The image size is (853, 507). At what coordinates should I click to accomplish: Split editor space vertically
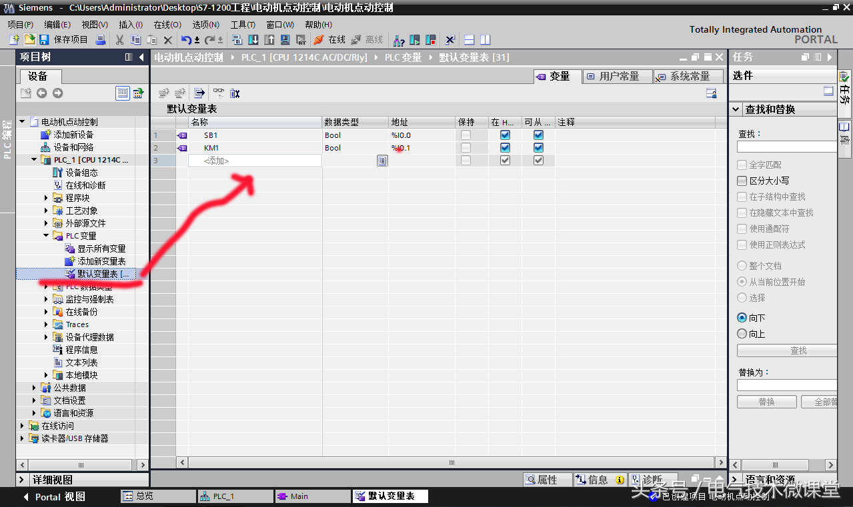(486, 40)
